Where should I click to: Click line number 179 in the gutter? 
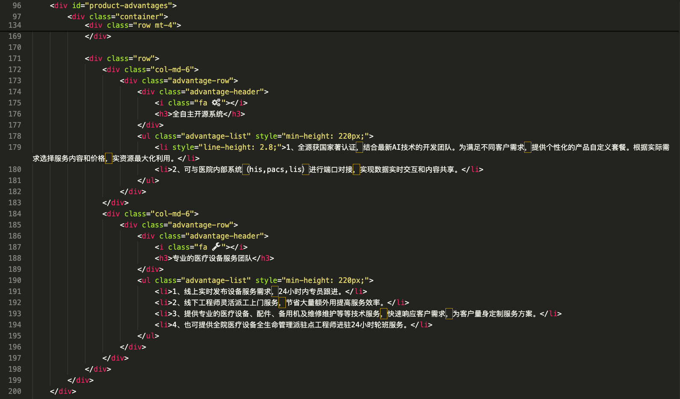[x=15, y=147]
